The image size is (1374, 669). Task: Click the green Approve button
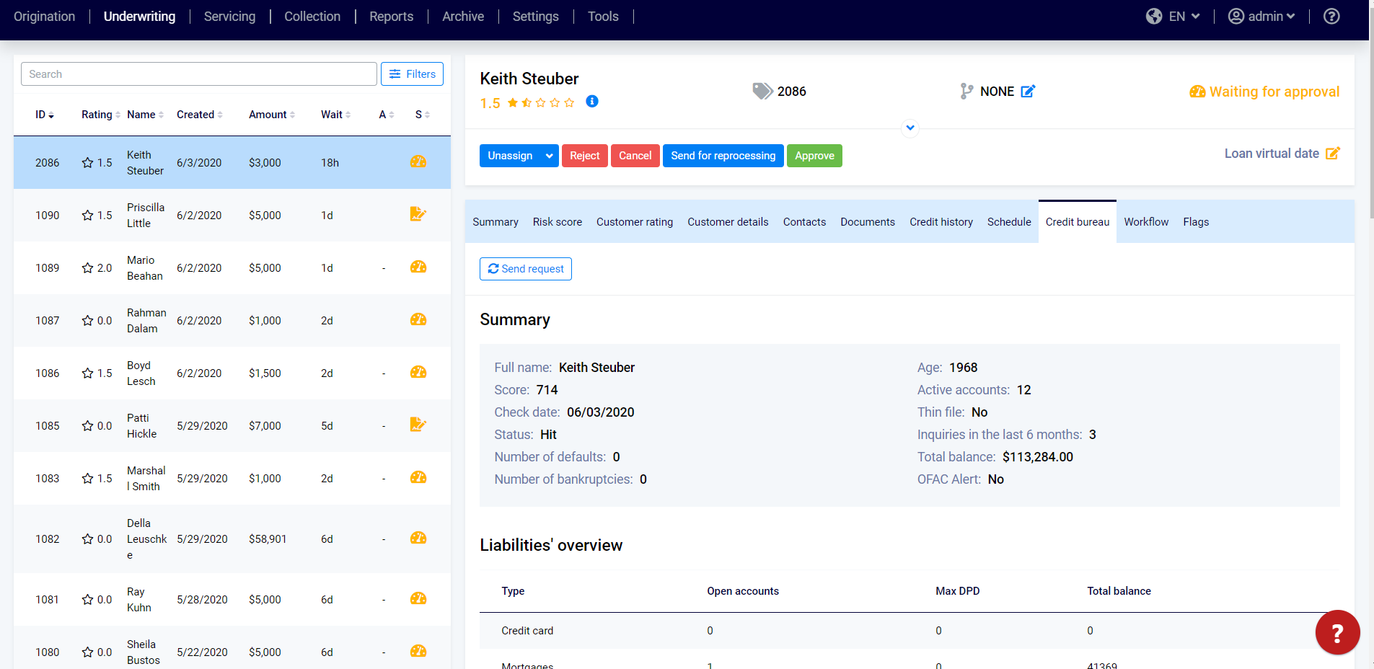(814, 156)
